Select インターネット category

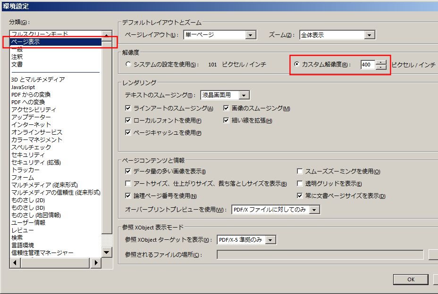point(31,125)
